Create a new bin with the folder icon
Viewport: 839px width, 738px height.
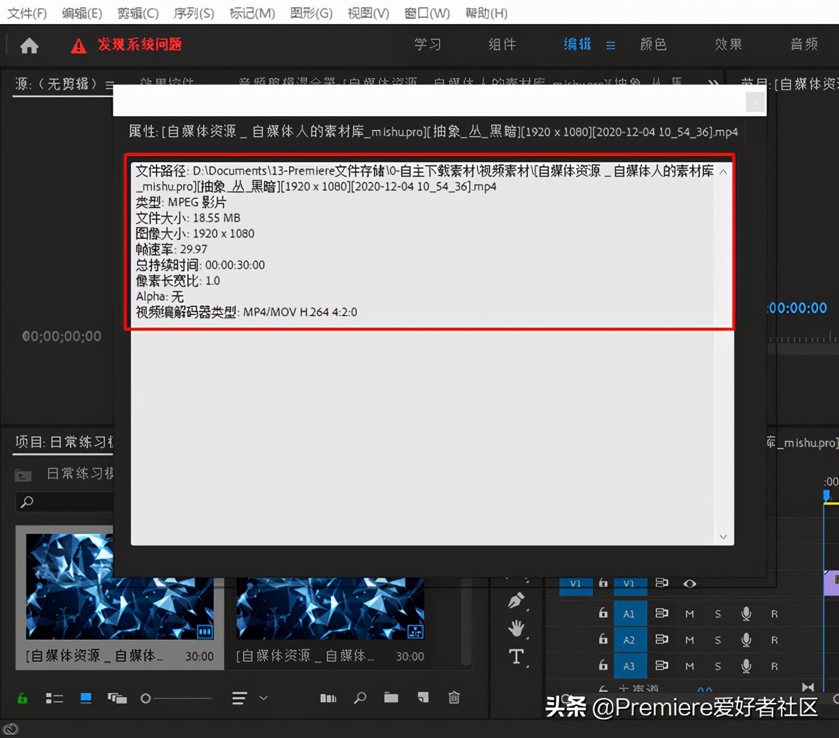point(391,698)
